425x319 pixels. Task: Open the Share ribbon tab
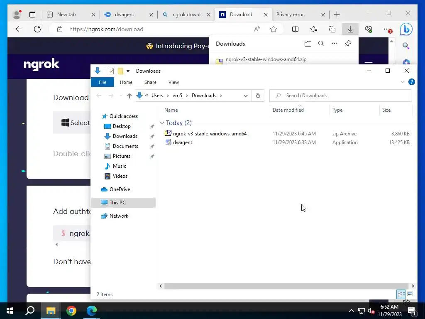(150, 82)
